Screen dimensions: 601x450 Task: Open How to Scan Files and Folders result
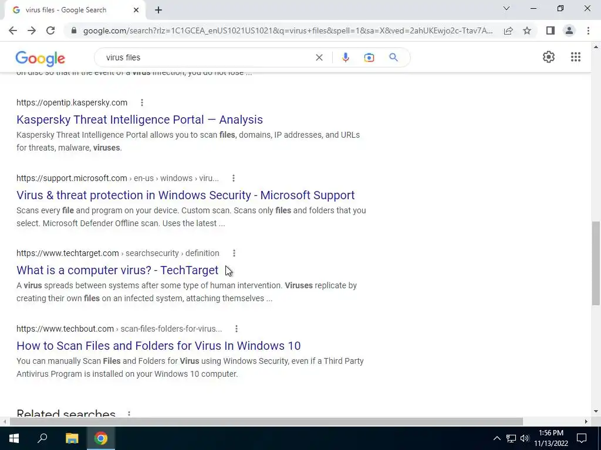click(x=158, y=346)
